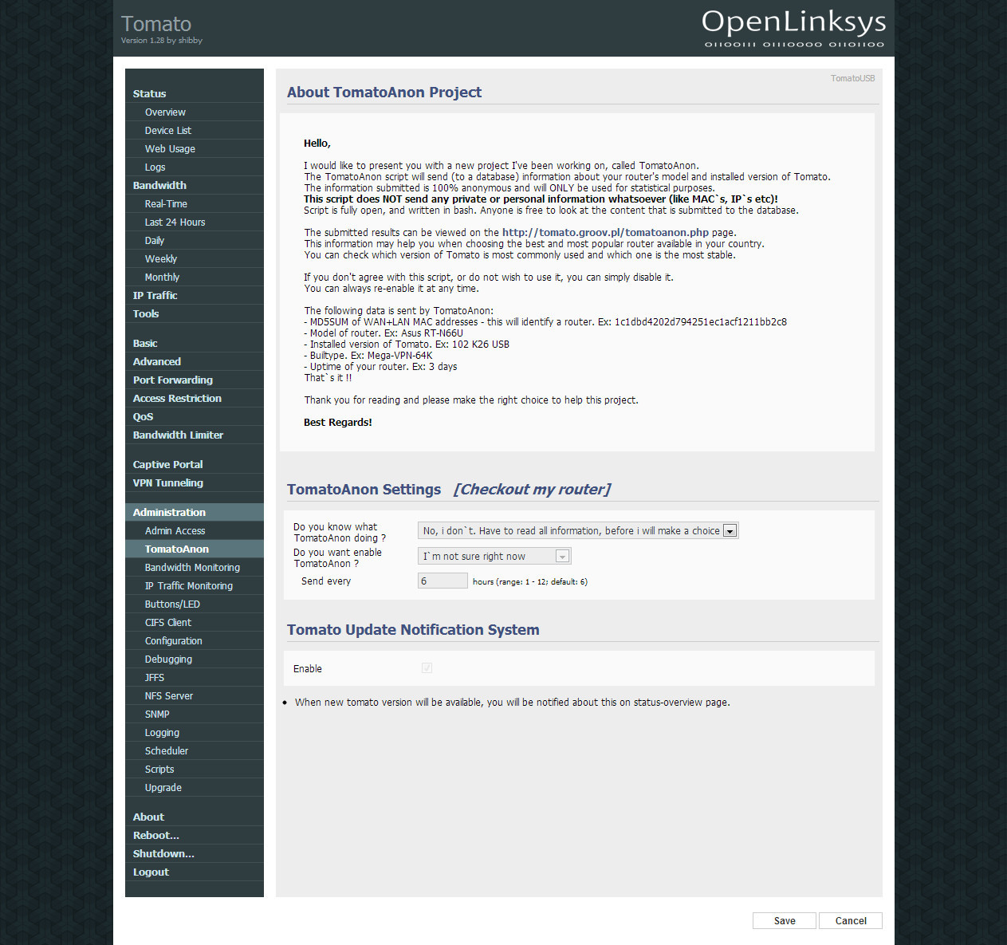Viewport: 1007px width, 945px height.
Task: Open the Checkout my router link
Action: [532, 490]
